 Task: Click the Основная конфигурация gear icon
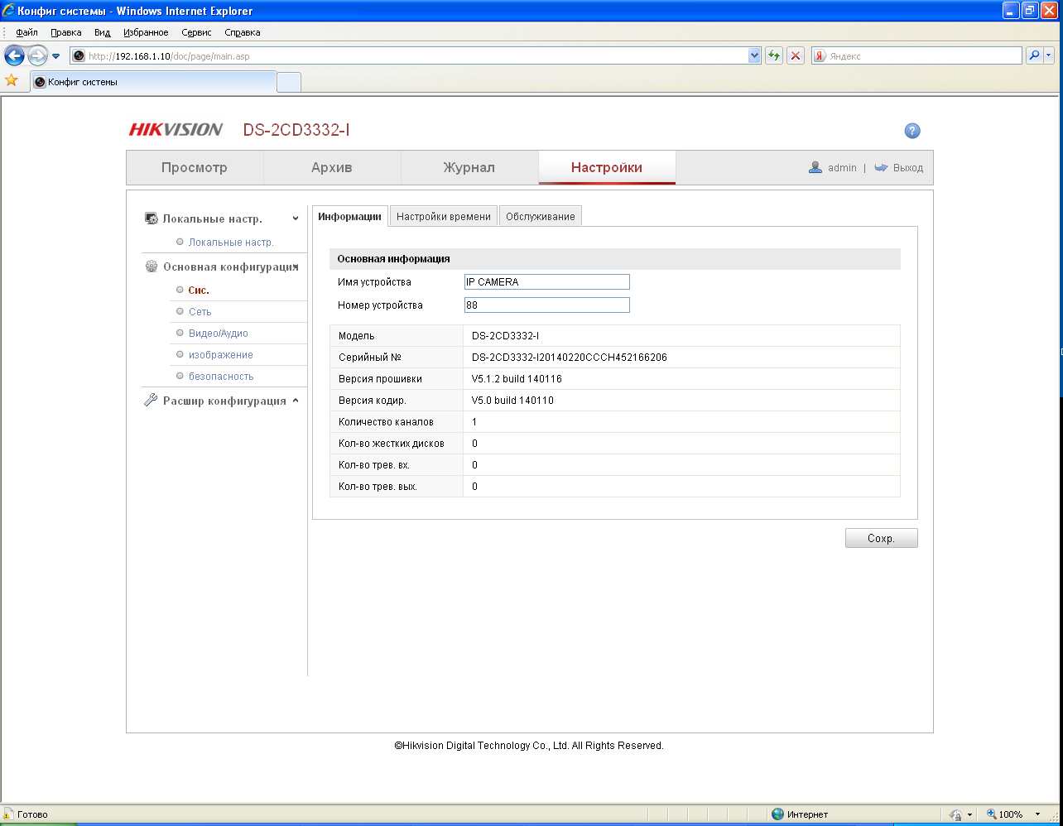click(x=152, y=267)
